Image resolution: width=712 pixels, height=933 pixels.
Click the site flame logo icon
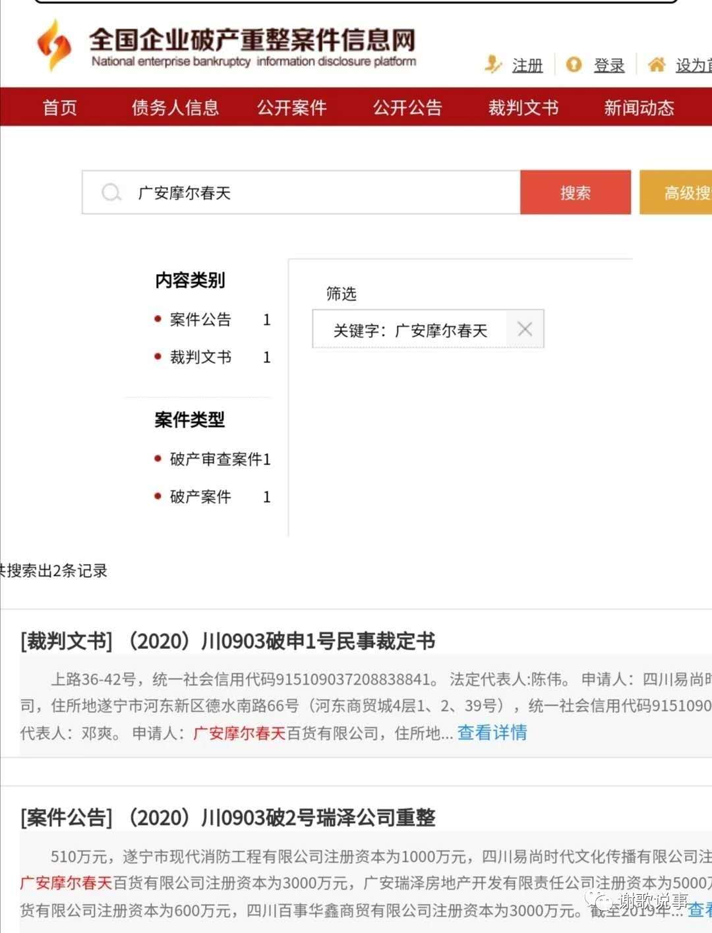click(x=54, y=45)
